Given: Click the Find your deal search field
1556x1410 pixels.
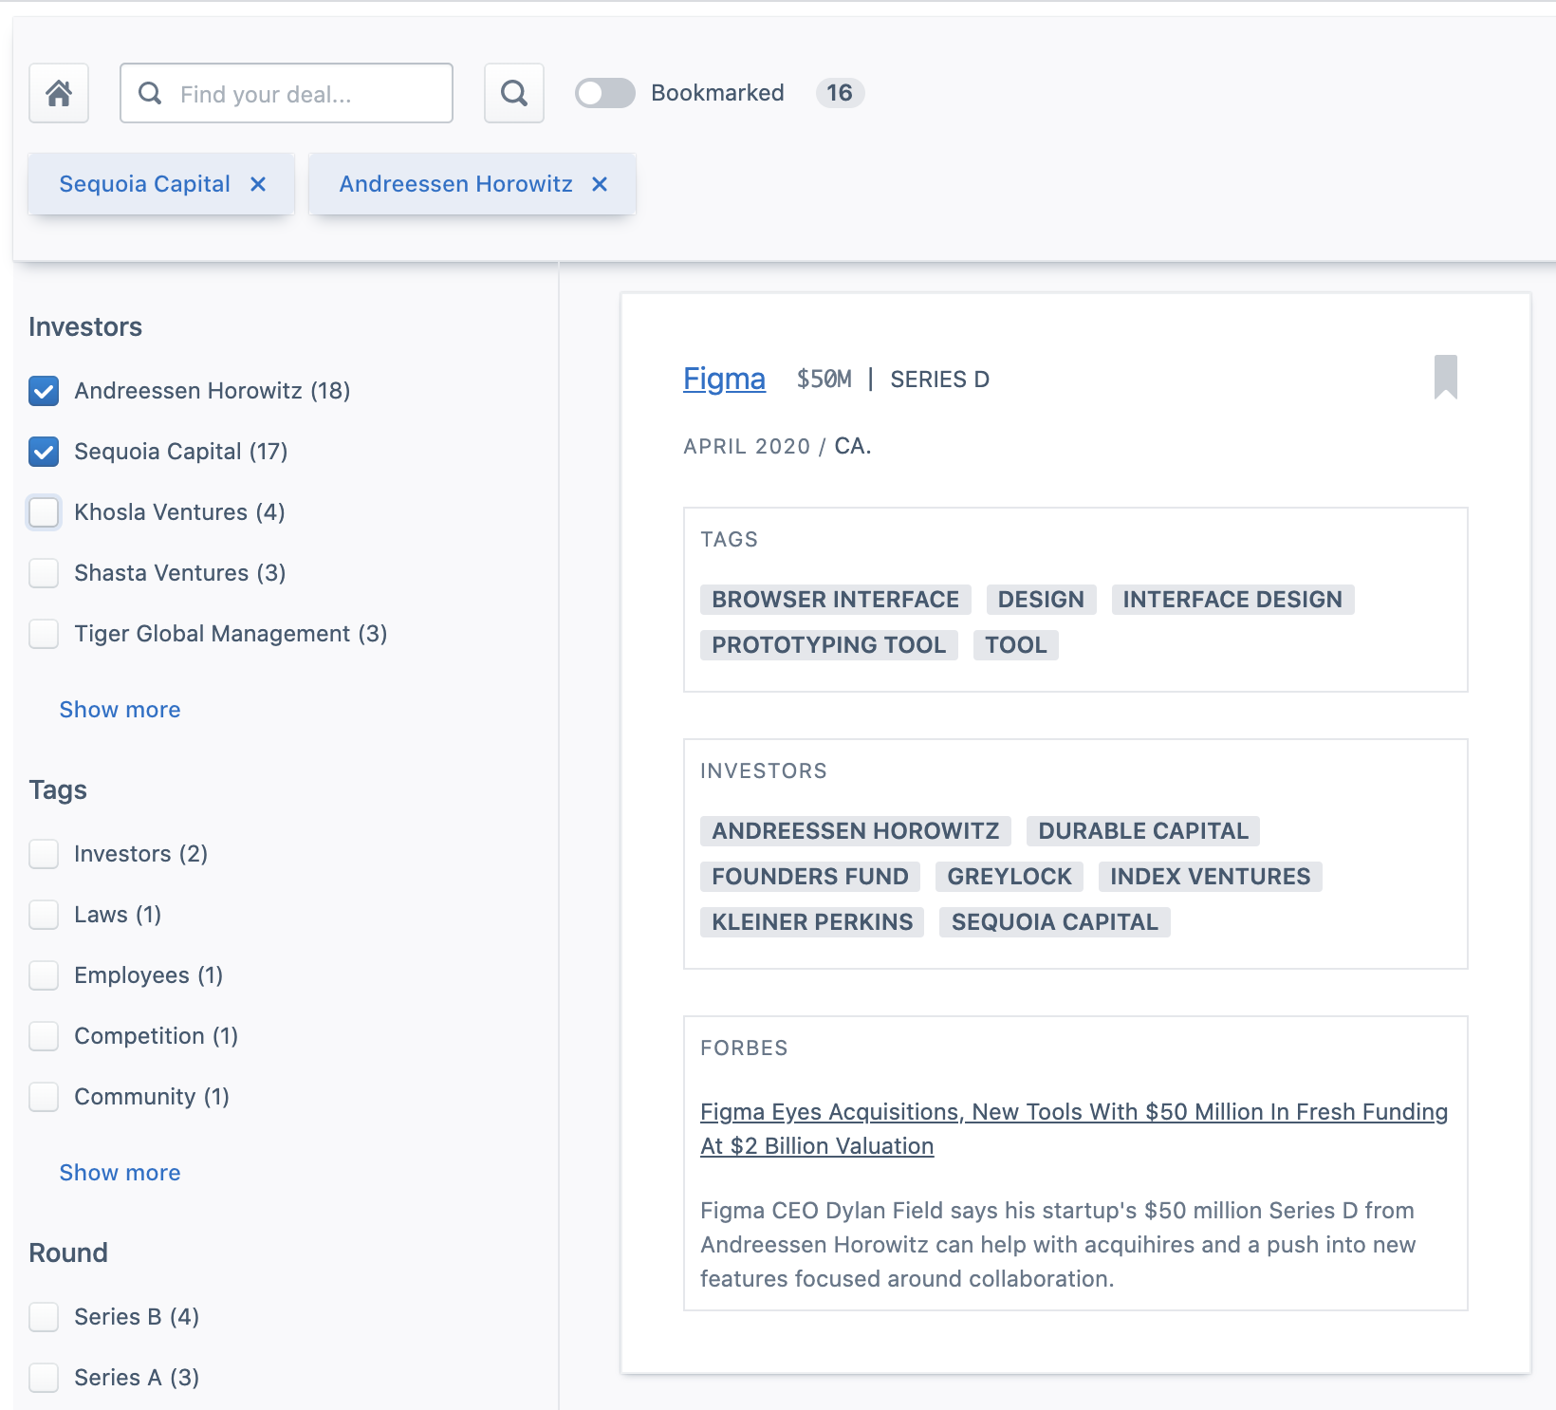Looking at the screenshot, I should [x=287, y=93].
